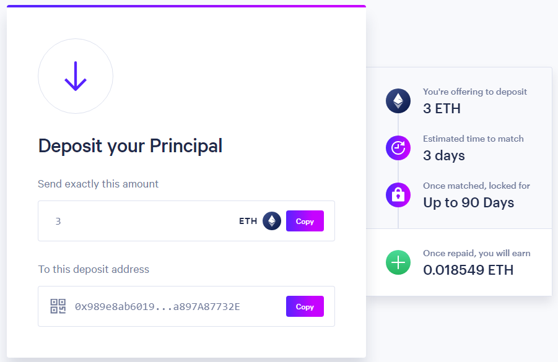558x362 pixels.
Task: Click the purple down-arrow deposit icon
Action: coord(76,76)
